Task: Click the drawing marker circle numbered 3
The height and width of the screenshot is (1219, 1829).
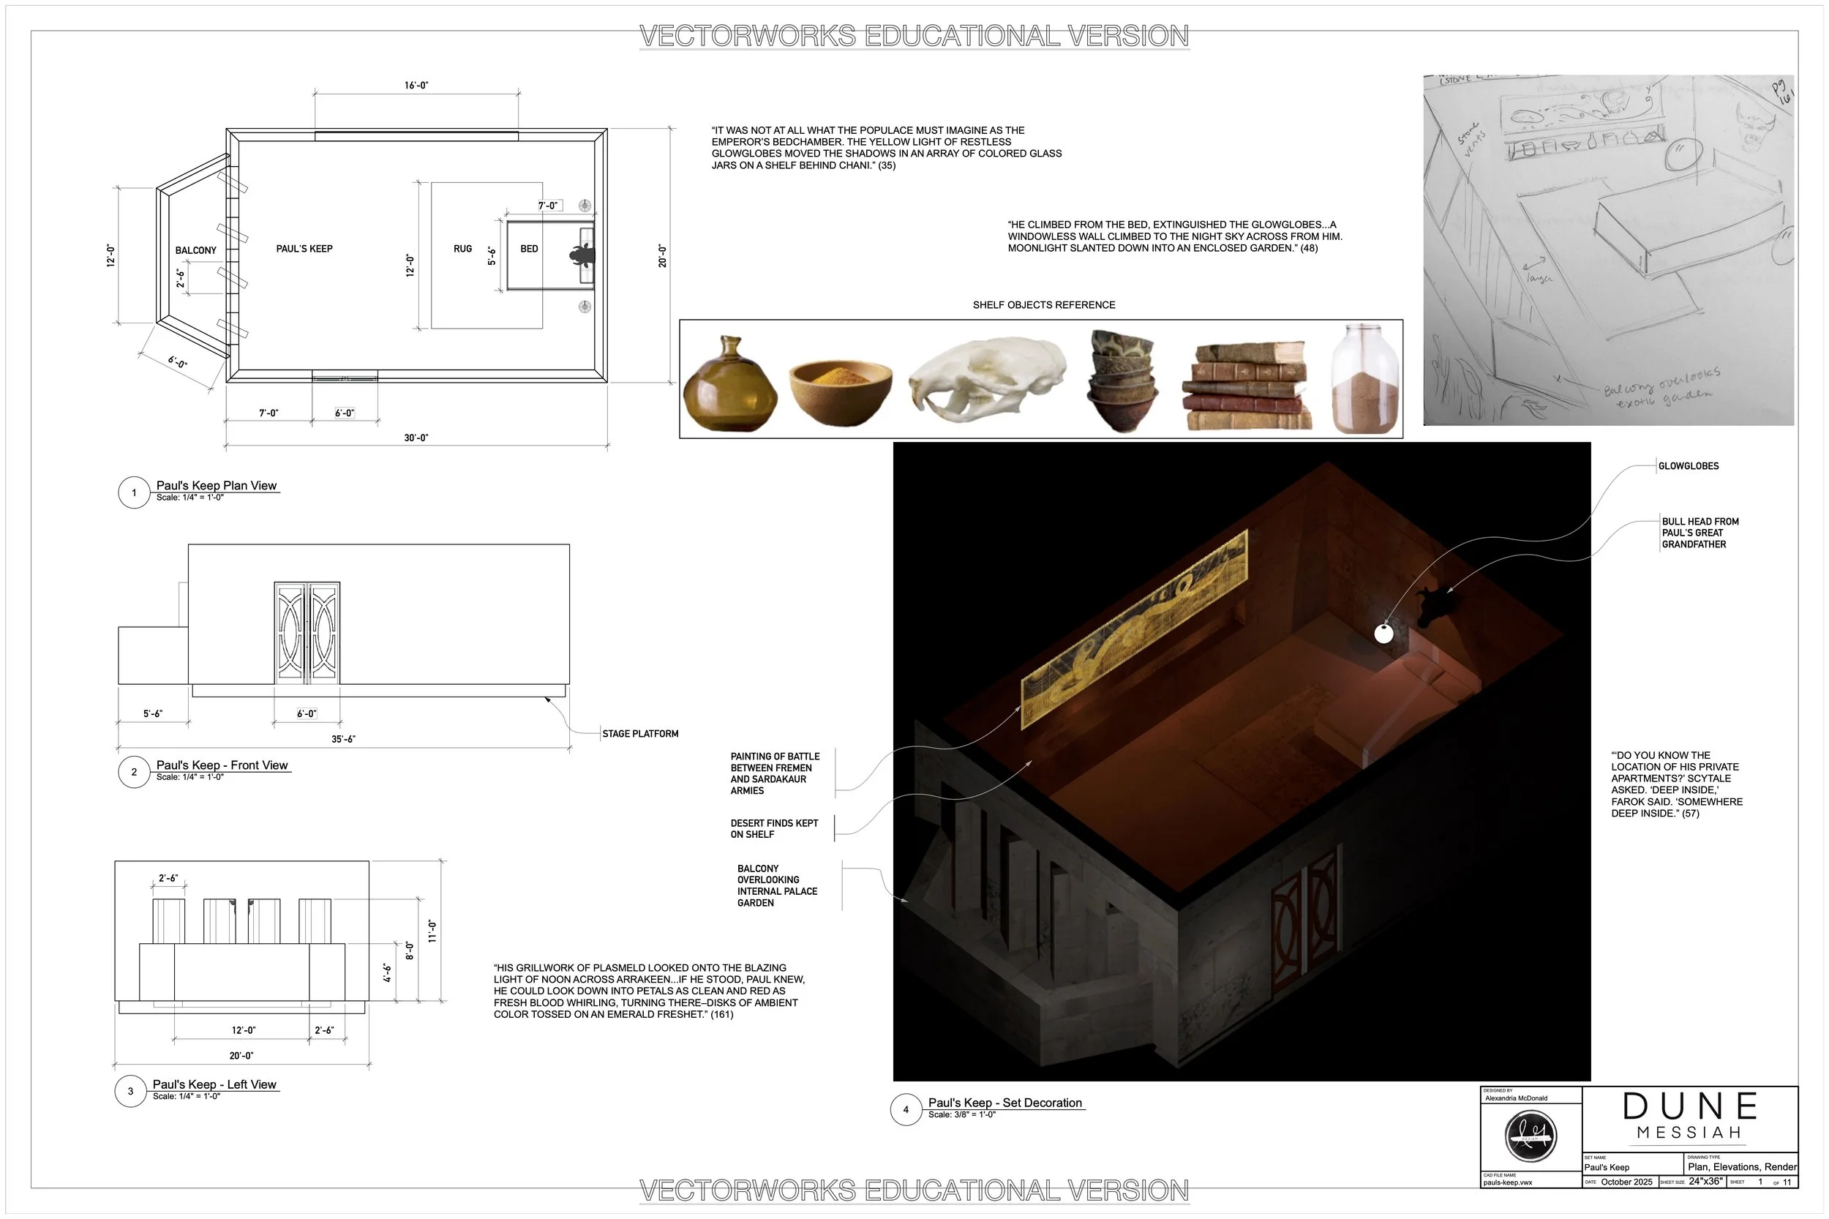Action: [130, 1092]
